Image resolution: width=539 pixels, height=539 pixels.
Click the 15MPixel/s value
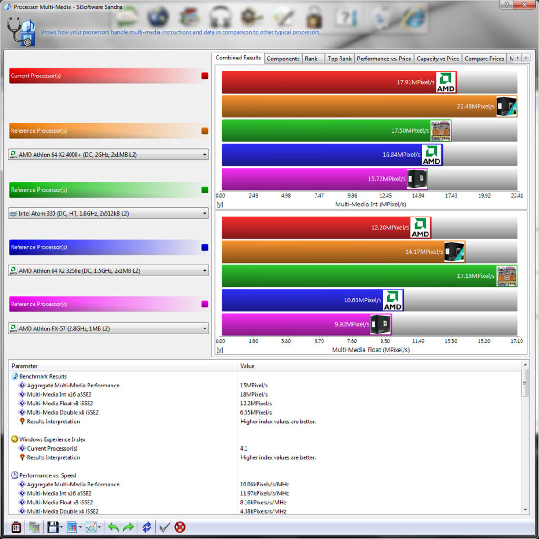pyautogui.click(x=254, y=385)
